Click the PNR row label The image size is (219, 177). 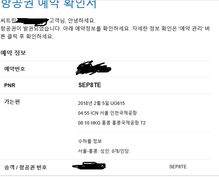(10, 85)
